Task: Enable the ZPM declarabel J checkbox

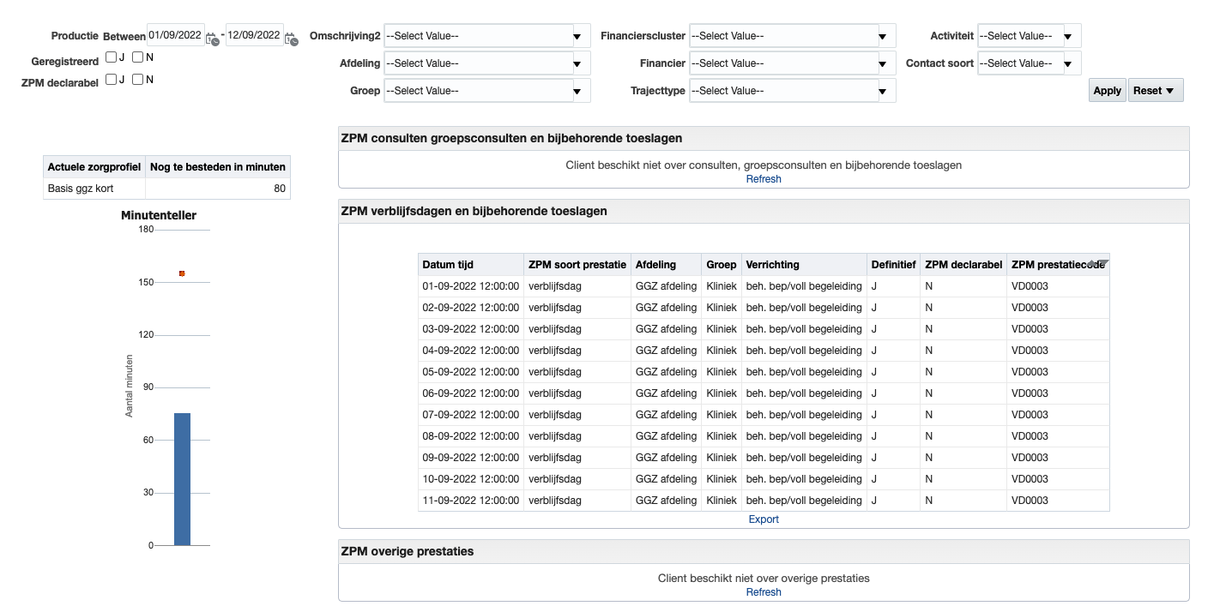Action: [x=111, y=80]
